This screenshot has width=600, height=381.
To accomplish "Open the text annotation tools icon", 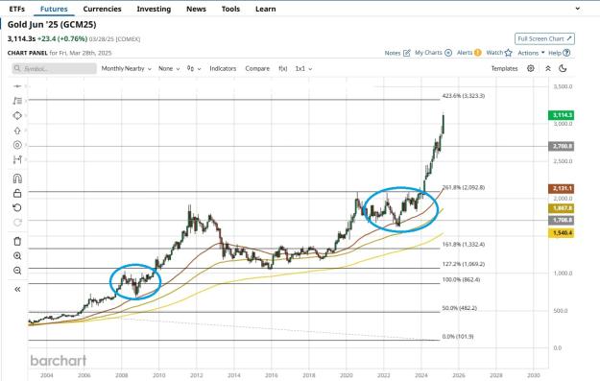I will (x=17, y=101).
